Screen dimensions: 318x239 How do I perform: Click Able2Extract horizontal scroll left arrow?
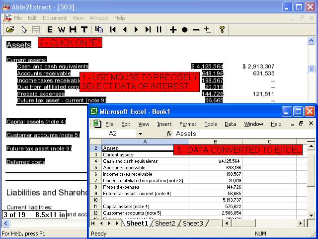(5, 224)
